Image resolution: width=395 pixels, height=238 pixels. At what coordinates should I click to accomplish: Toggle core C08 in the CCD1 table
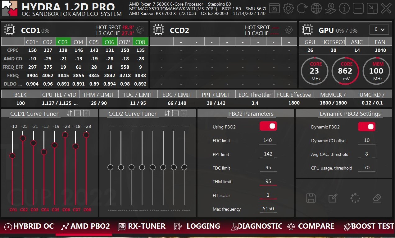pos(141,42)
